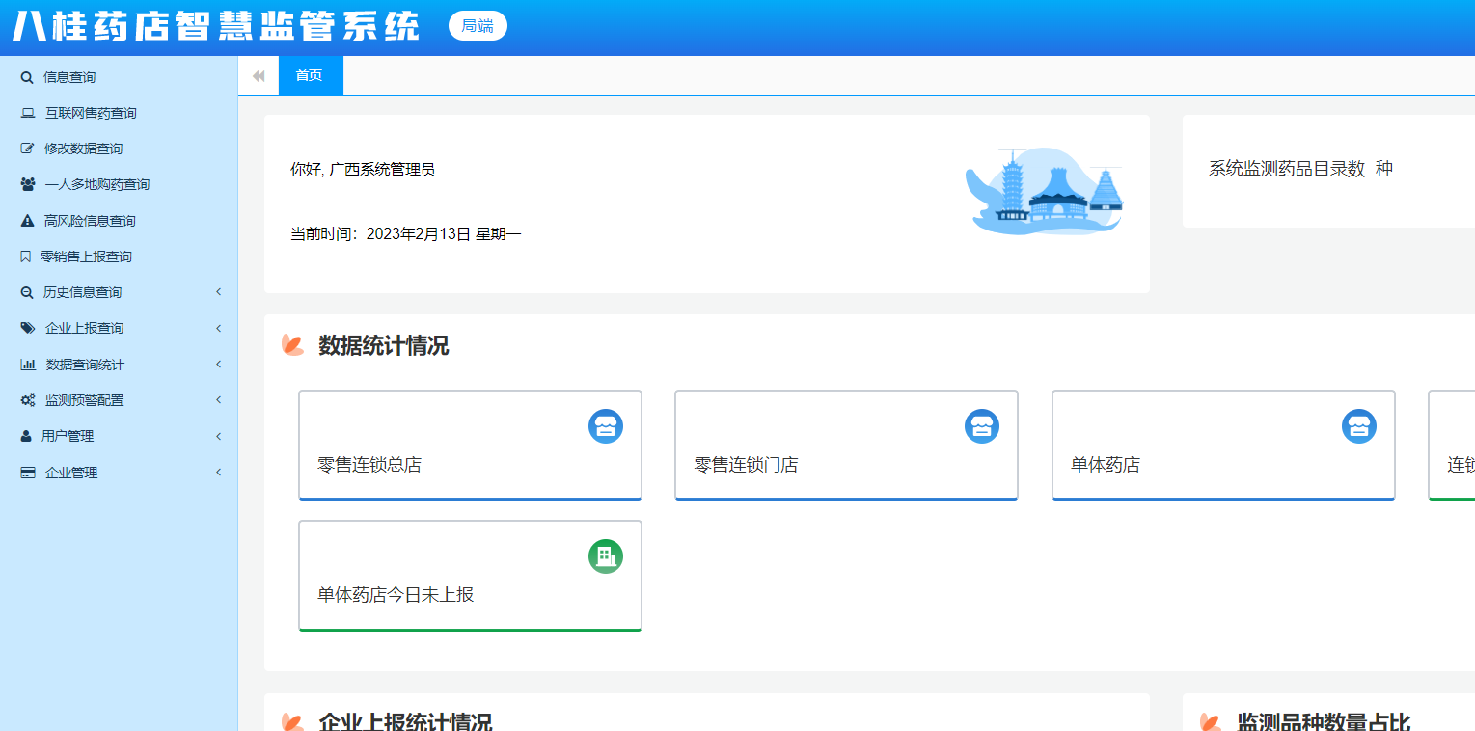The height and width of the screenshot is (731, 1475).
Task: Click the store icon on 单体药店 card
Action: pos(1359,426)
